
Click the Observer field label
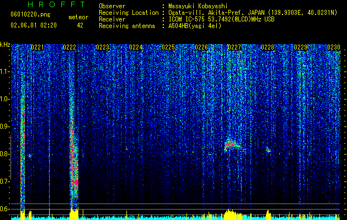click(x=112, y=6)
